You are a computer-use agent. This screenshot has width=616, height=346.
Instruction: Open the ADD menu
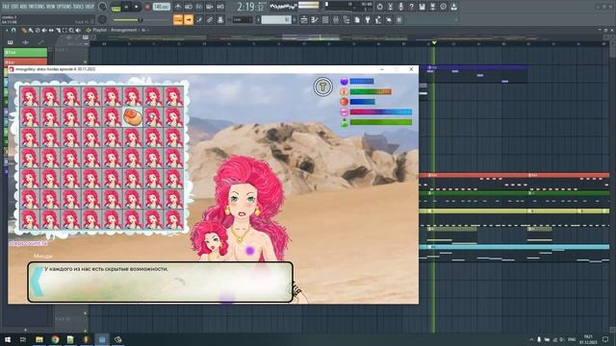click(23, 7)
